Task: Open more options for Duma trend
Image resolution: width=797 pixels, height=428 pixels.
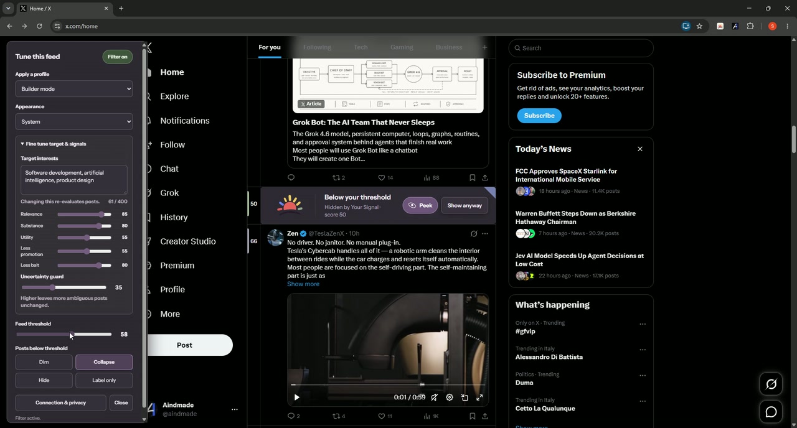Action: click(643, 376)
